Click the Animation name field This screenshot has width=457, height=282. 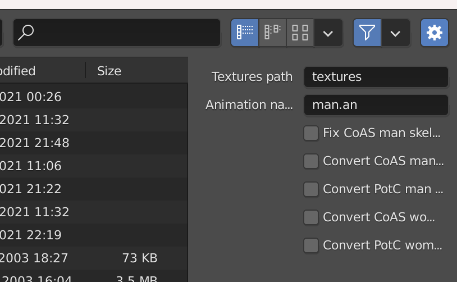pyautogui.click(x=376, y=105)
